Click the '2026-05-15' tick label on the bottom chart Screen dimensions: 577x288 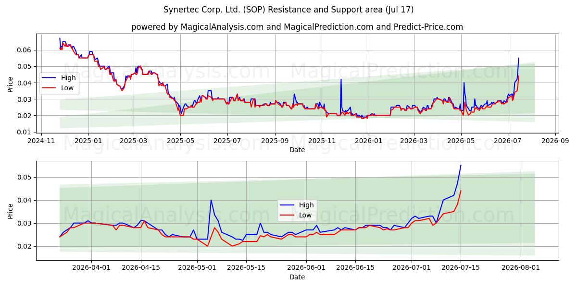point(246,268)
